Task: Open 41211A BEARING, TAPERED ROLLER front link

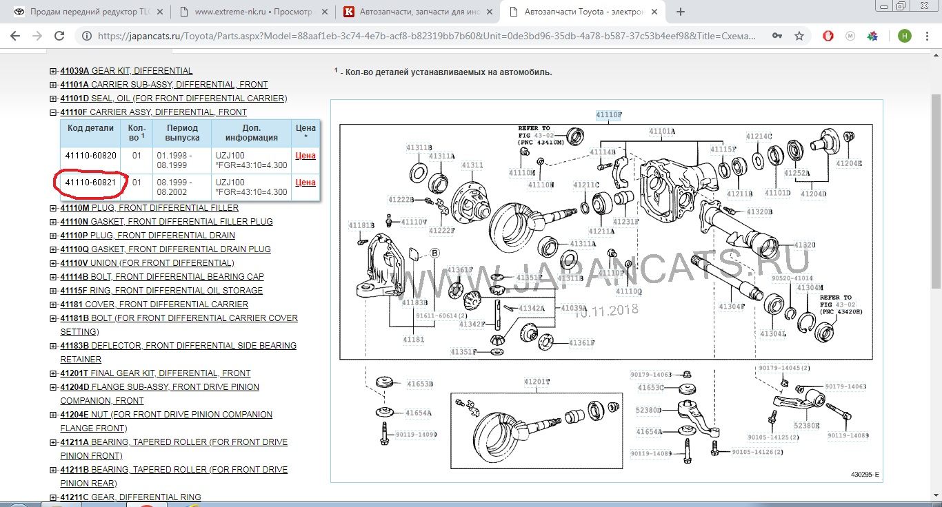Action: tap(174, 448)
